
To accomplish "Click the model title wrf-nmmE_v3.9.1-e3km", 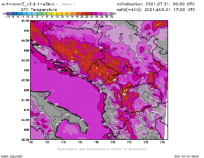I will coord(28,4).
